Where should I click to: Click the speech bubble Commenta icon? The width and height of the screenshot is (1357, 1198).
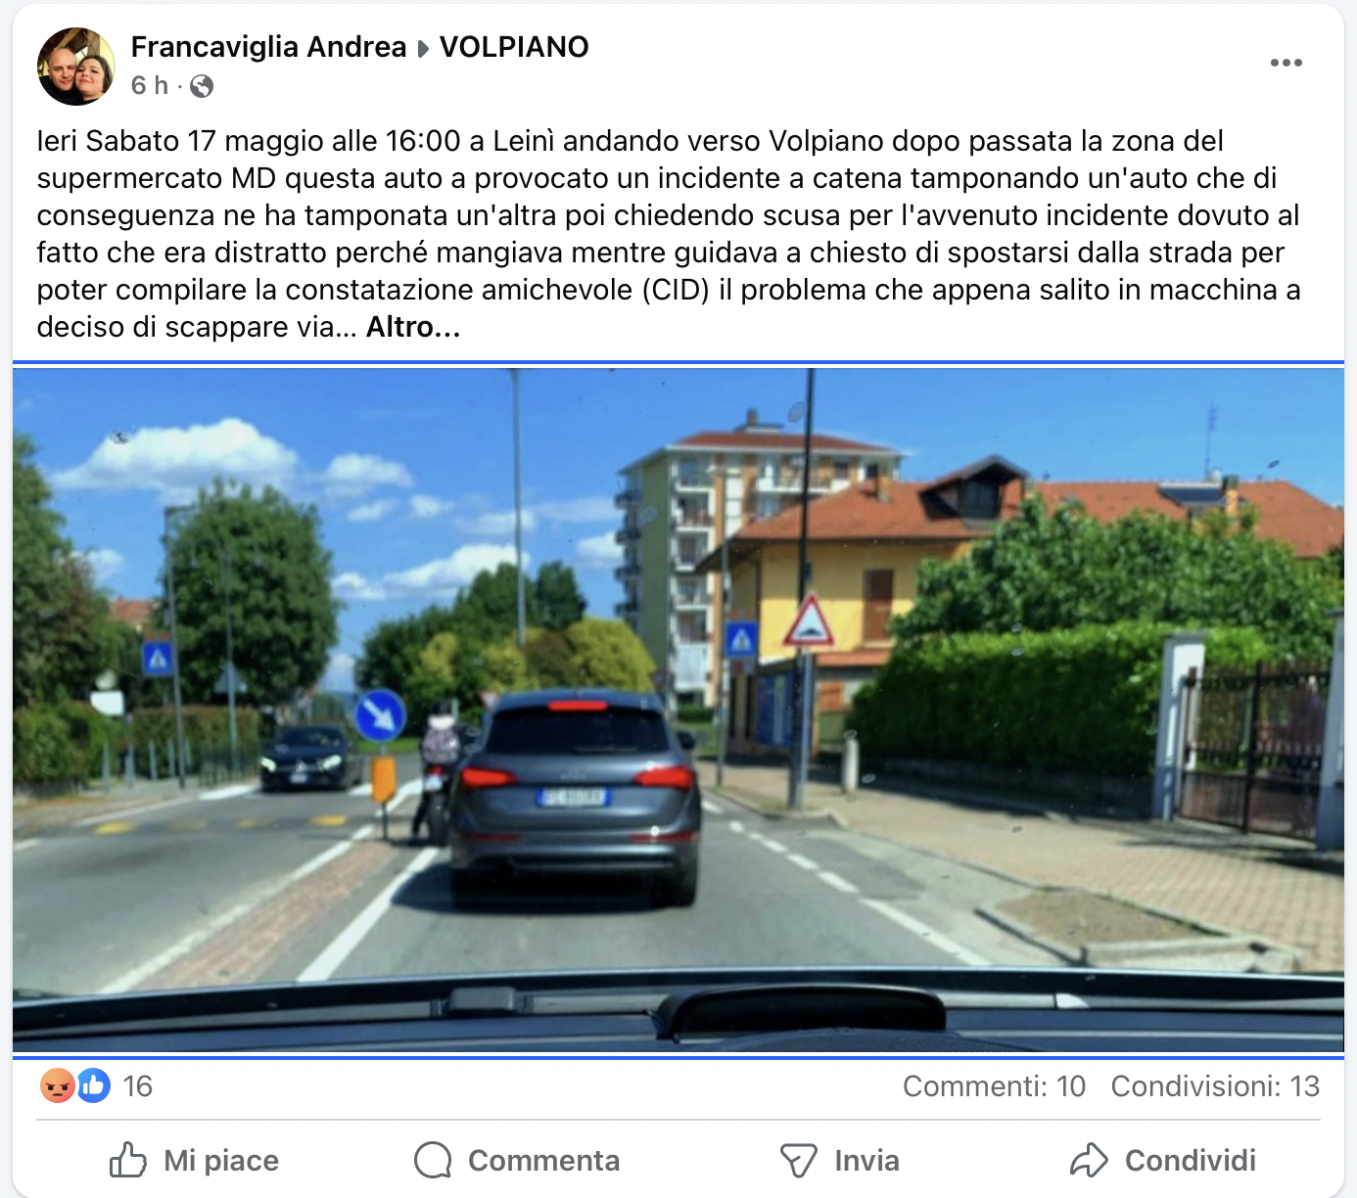pyautogui.click(x=433, y=1160)
